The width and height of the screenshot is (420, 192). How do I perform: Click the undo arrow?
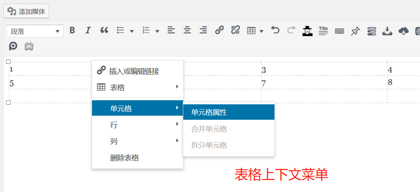point(275,30)
